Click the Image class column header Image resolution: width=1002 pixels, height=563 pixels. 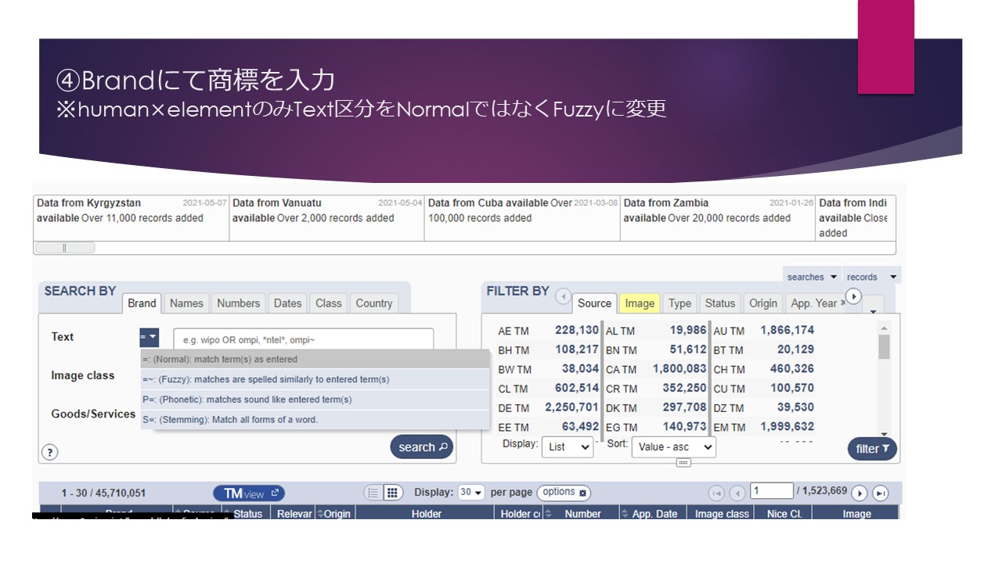722,514
